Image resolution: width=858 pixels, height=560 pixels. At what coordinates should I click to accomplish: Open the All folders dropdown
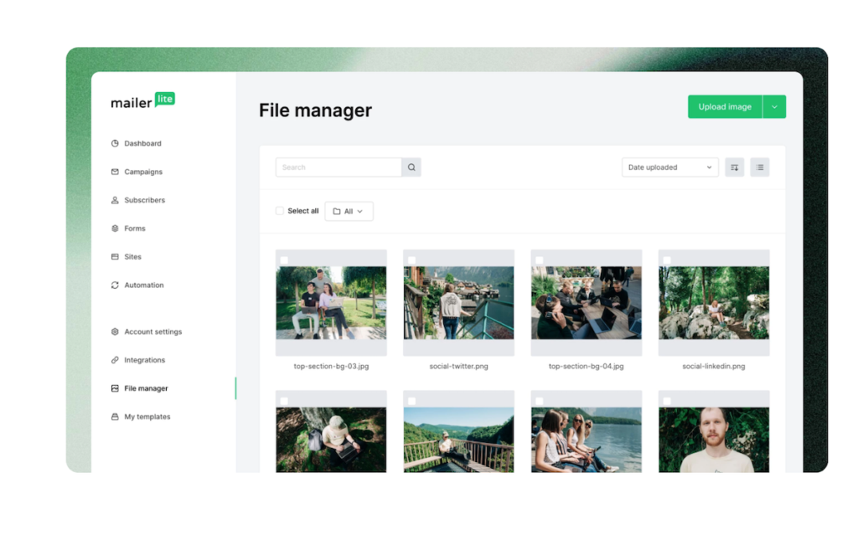pos(349,211)
